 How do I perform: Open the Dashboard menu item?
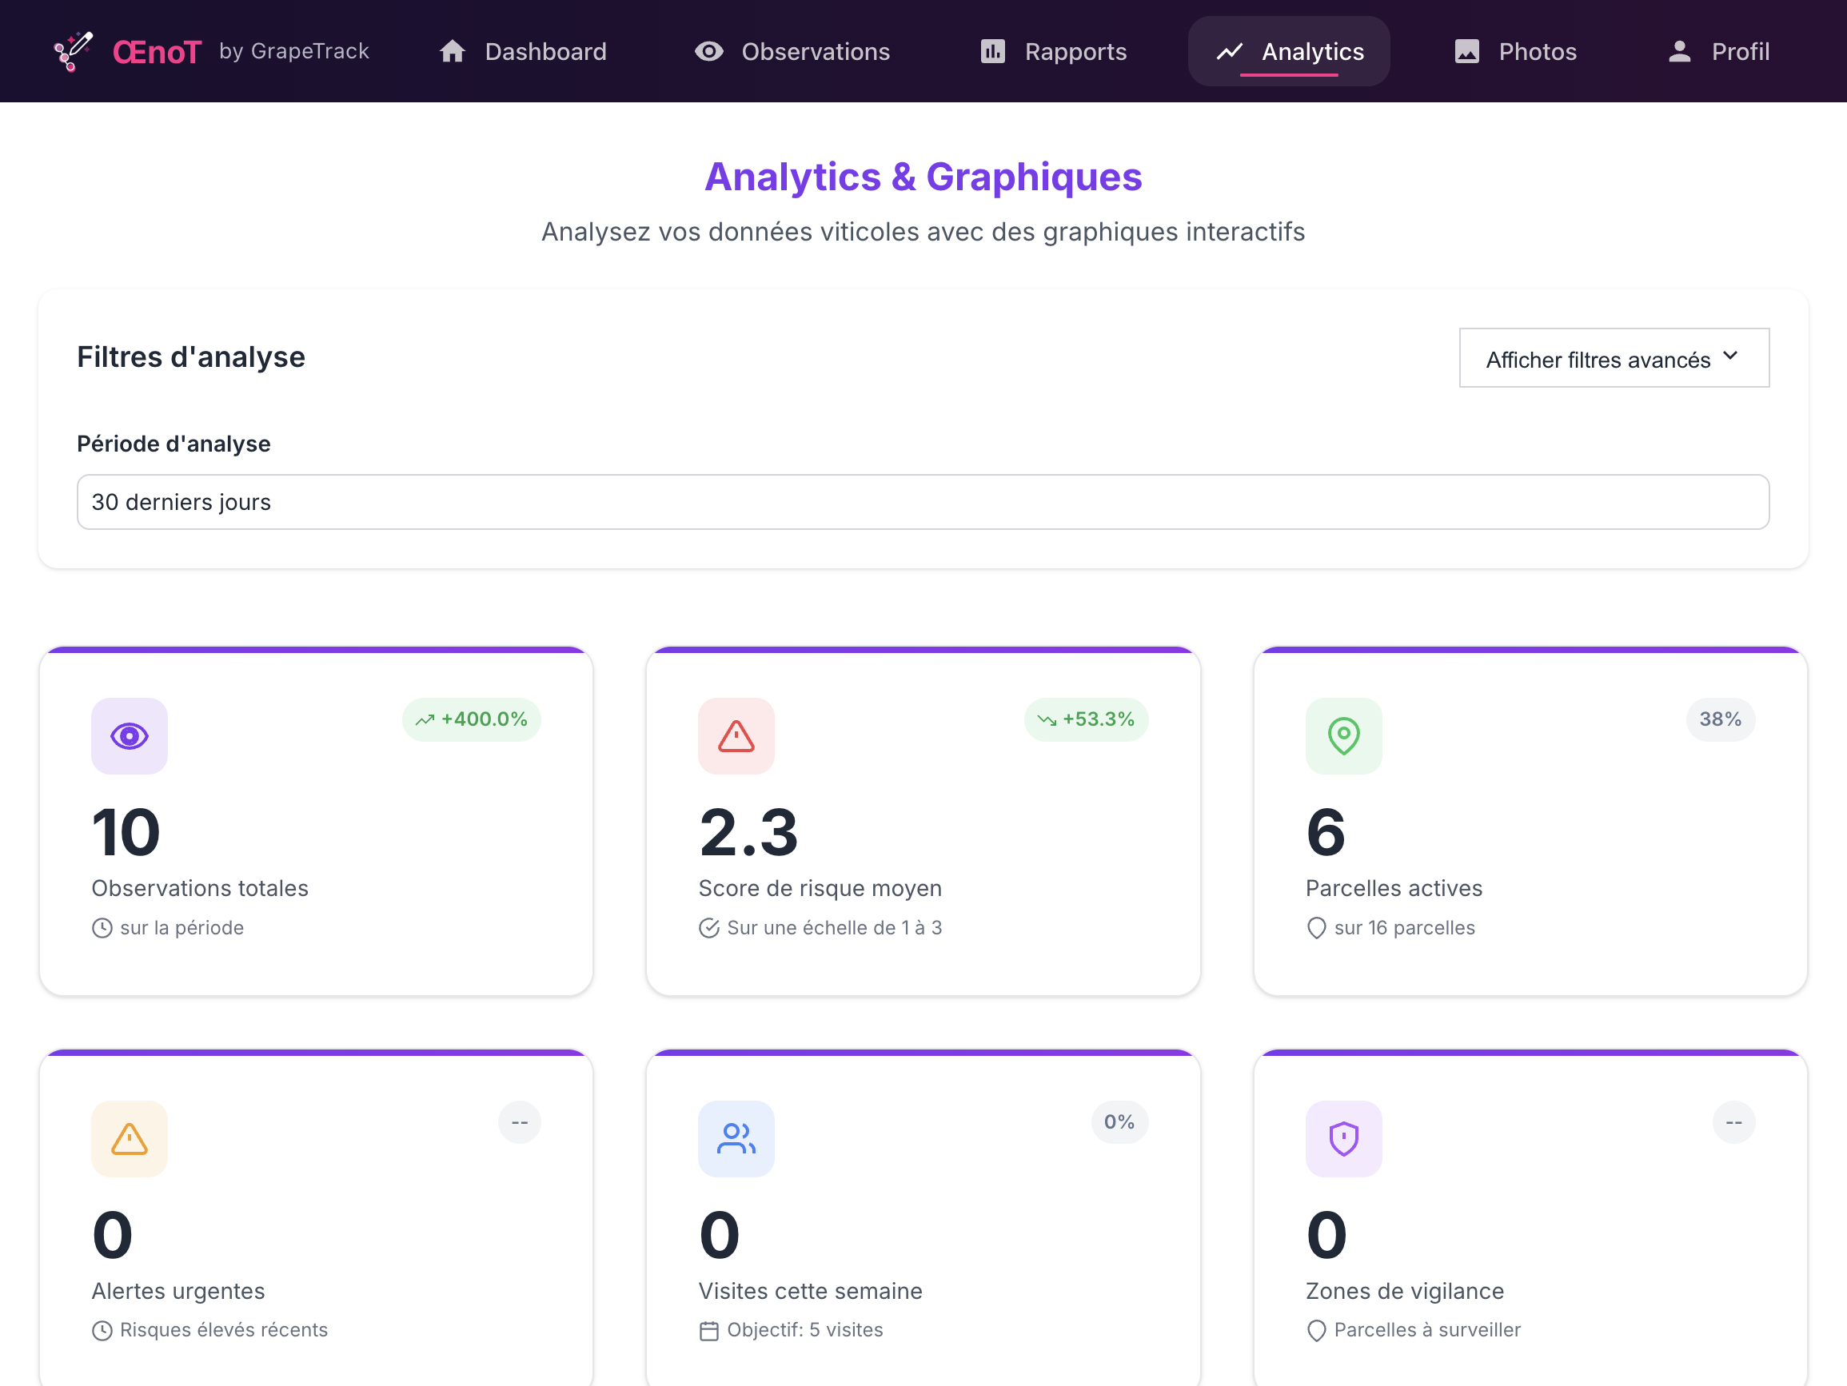(523, 52)
